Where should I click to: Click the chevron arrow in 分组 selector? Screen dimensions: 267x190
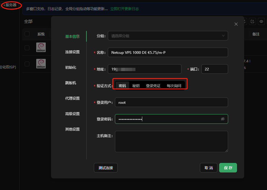point(223,36)
